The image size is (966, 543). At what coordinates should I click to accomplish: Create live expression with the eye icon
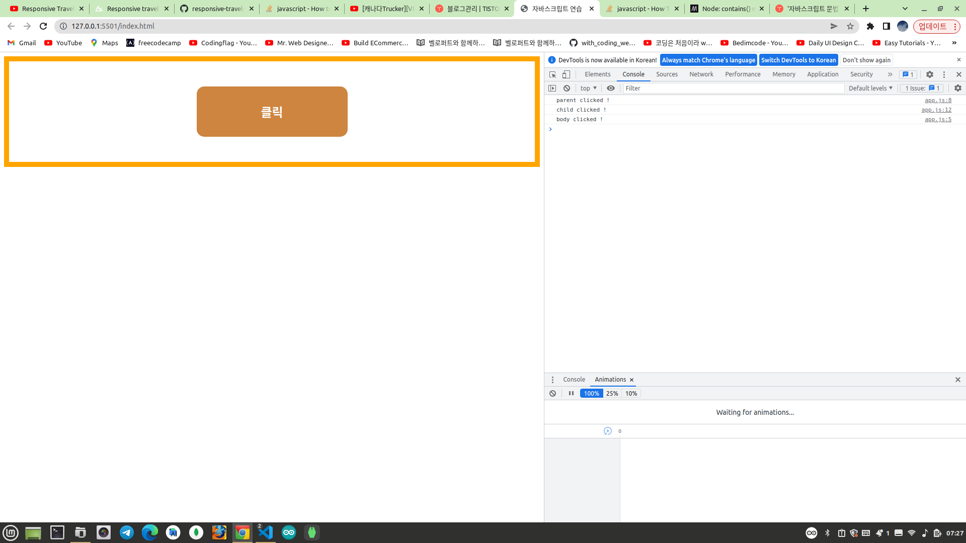tap(610, 88)
